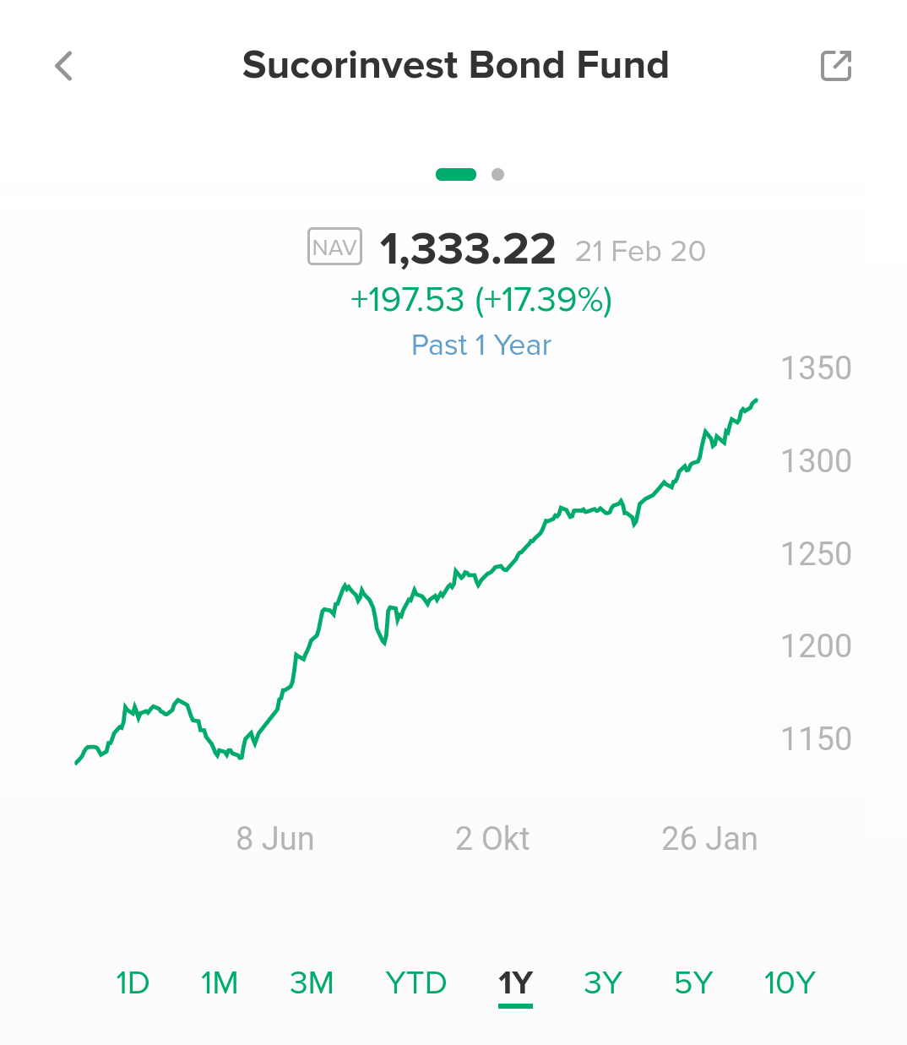907x1045 pixels.
Task: Tap the +197.53 (+17.39%) change text
Action: (x=481, y=300)
